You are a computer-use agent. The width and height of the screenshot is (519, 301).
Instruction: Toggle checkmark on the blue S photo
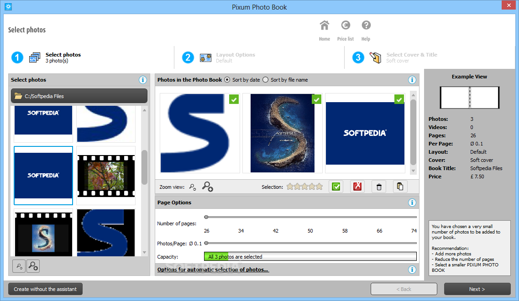pos(234,99)
